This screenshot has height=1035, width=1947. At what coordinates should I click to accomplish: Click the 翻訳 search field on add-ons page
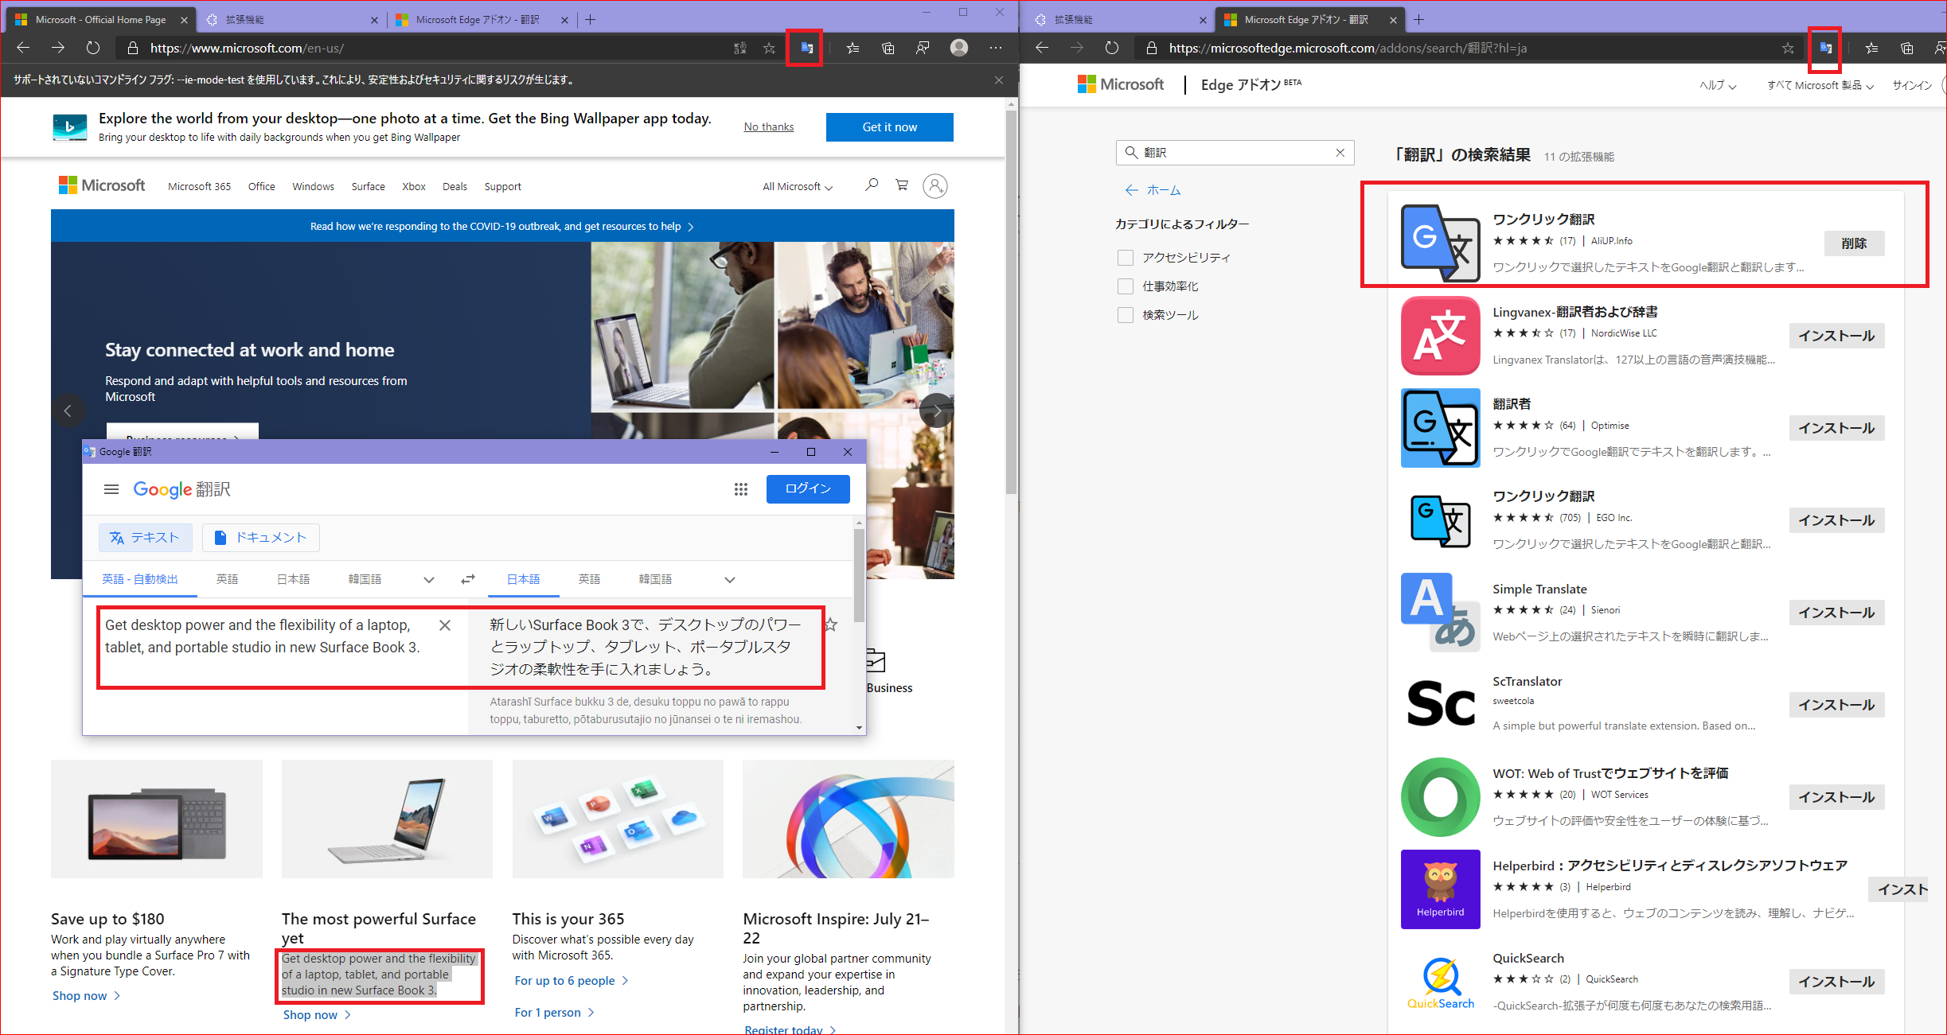pos(1235,153)
